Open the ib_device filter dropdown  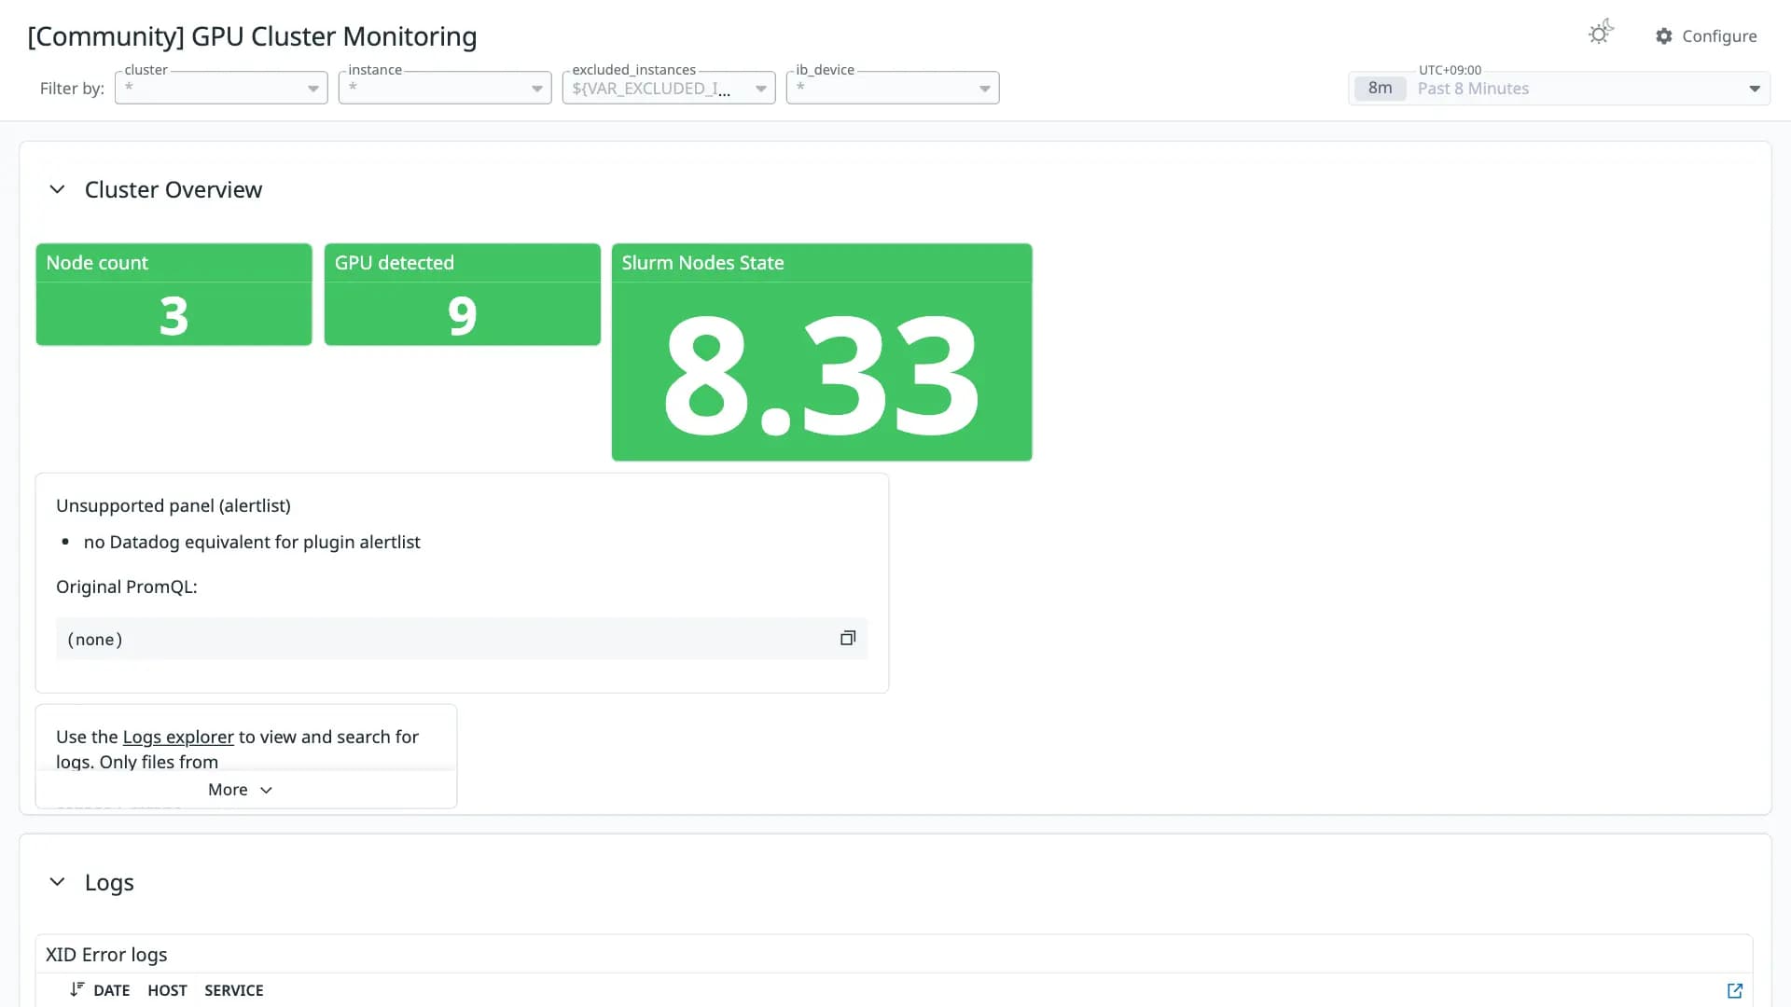(893, 88)
